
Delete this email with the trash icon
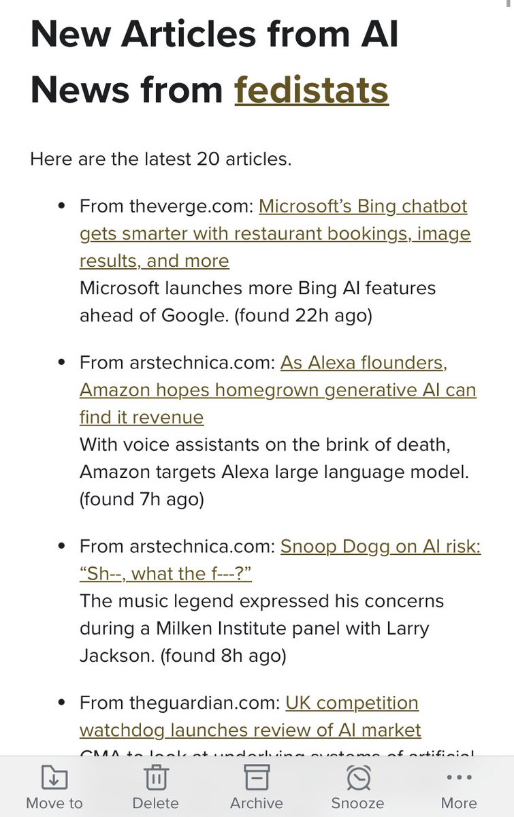(x=155, y=778)
